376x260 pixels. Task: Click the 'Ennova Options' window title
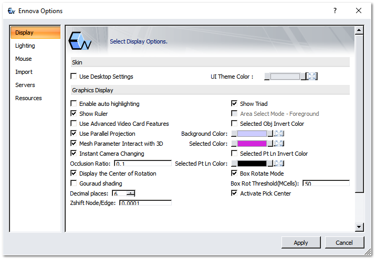40,11
